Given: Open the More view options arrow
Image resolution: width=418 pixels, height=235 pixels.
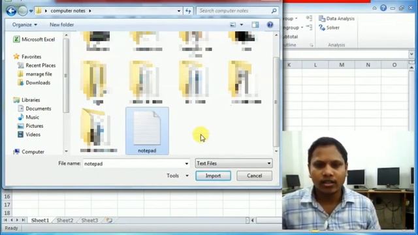Looking at the screenshot, I should tap(242, 25).
